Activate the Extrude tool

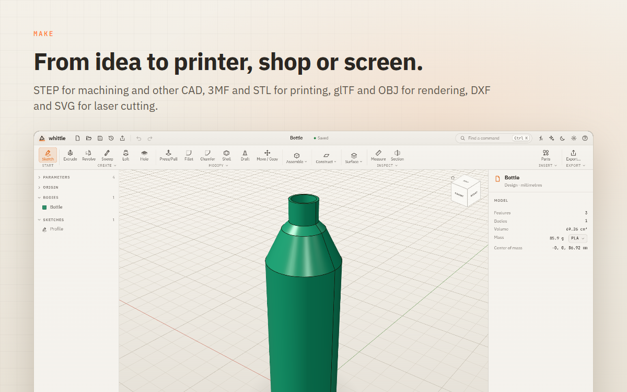coord(70,155)
